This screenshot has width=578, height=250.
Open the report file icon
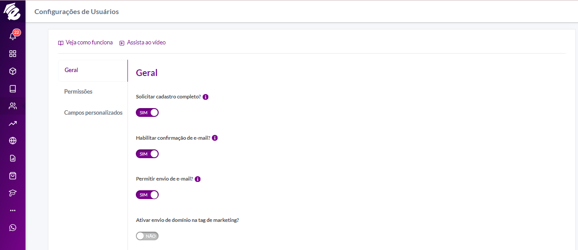click(13, 158)
